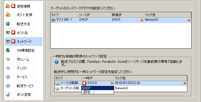The width and height of the screenshot is (201, 102).
Task: Choose <設定...> from the open dropdown list
Action: point(98,92)
